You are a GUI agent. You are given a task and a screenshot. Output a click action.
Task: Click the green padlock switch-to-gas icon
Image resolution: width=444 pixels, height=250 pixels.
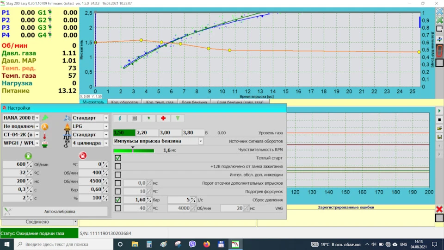point(28,156)
